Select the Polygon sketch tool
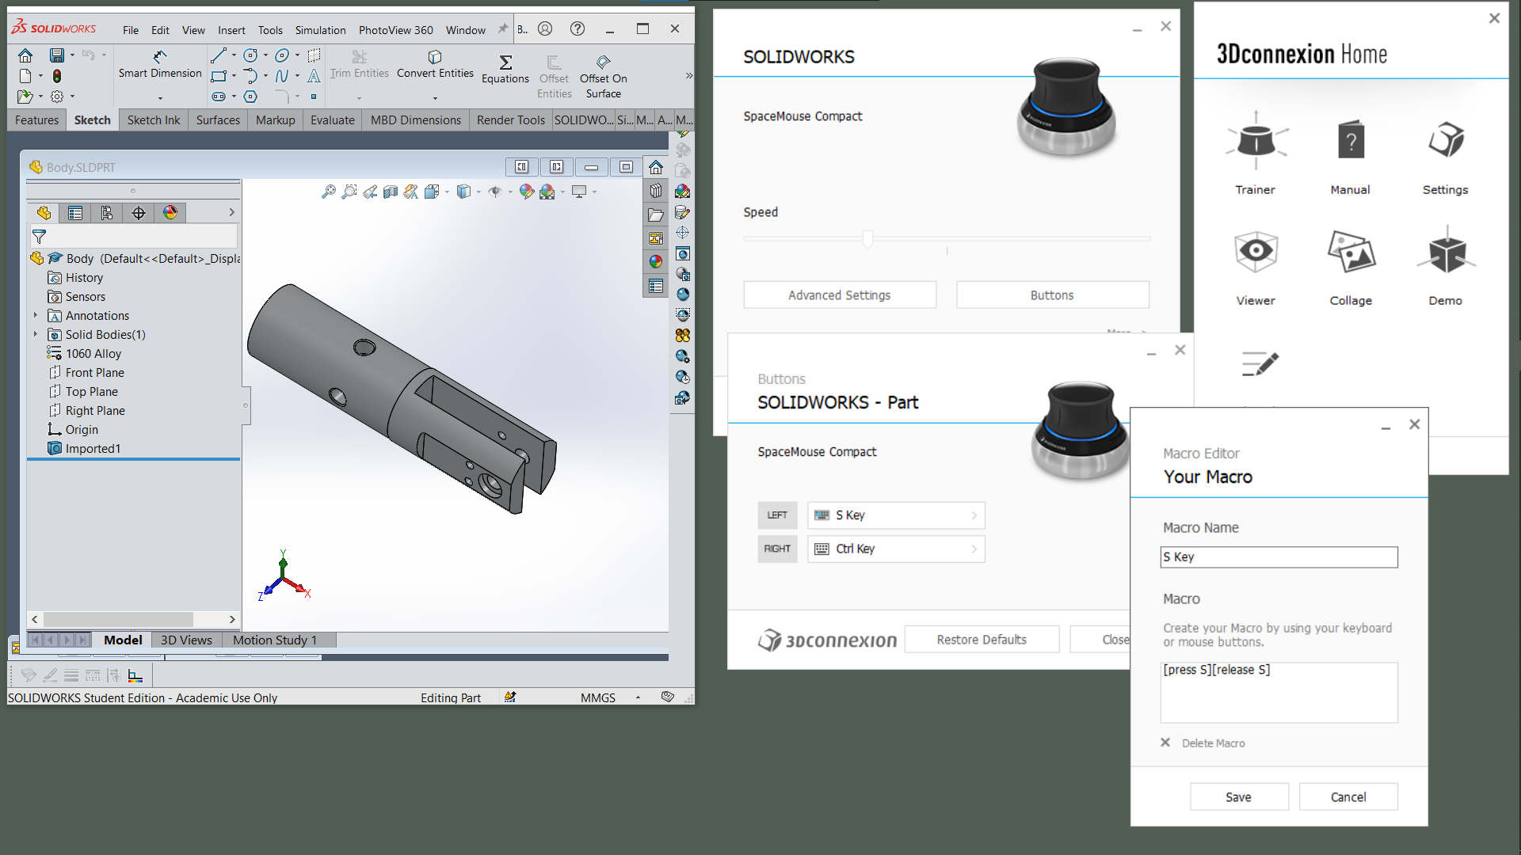 pos(250,97)
